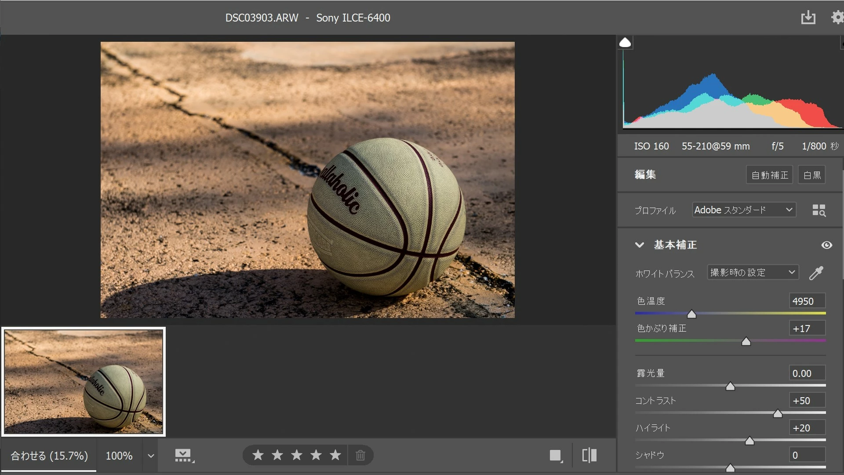Click the 自動補正 auto button
The image size is (844, 475).
point(769,175)
